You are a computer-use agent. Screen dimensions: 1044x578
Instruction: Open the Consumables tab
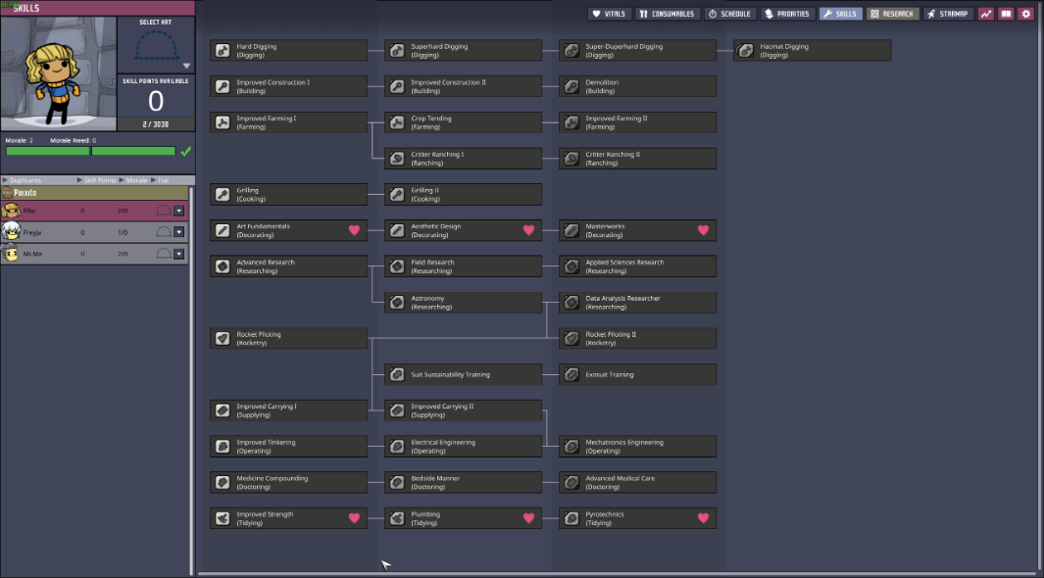[667, 14]
